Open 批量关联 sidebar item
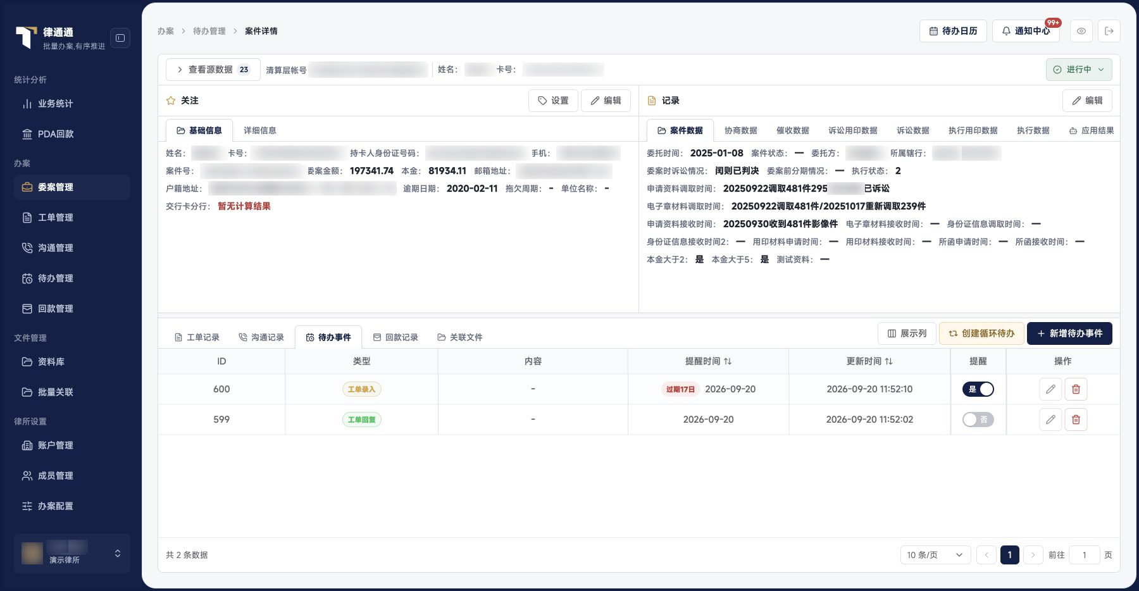Image resolution: width=1139 pixels, height=591 pixels. 72,392
